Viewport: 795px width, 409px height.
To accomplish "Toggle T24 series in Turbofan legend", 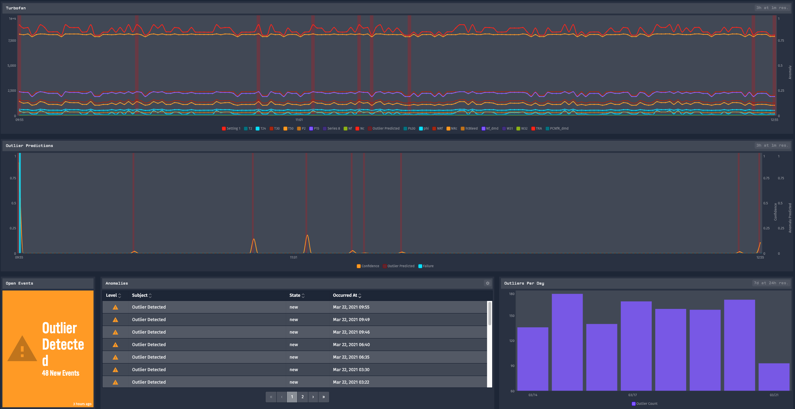I will (261, 129).
